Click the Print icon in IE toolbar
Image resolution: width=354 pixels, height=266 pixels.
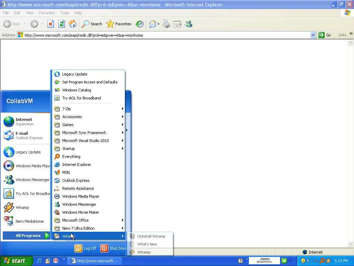[x=166, y=24]
